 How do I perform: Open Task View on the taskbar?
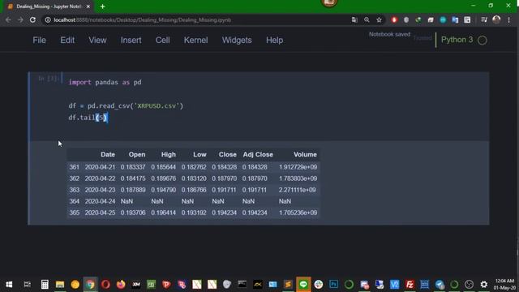27,285
